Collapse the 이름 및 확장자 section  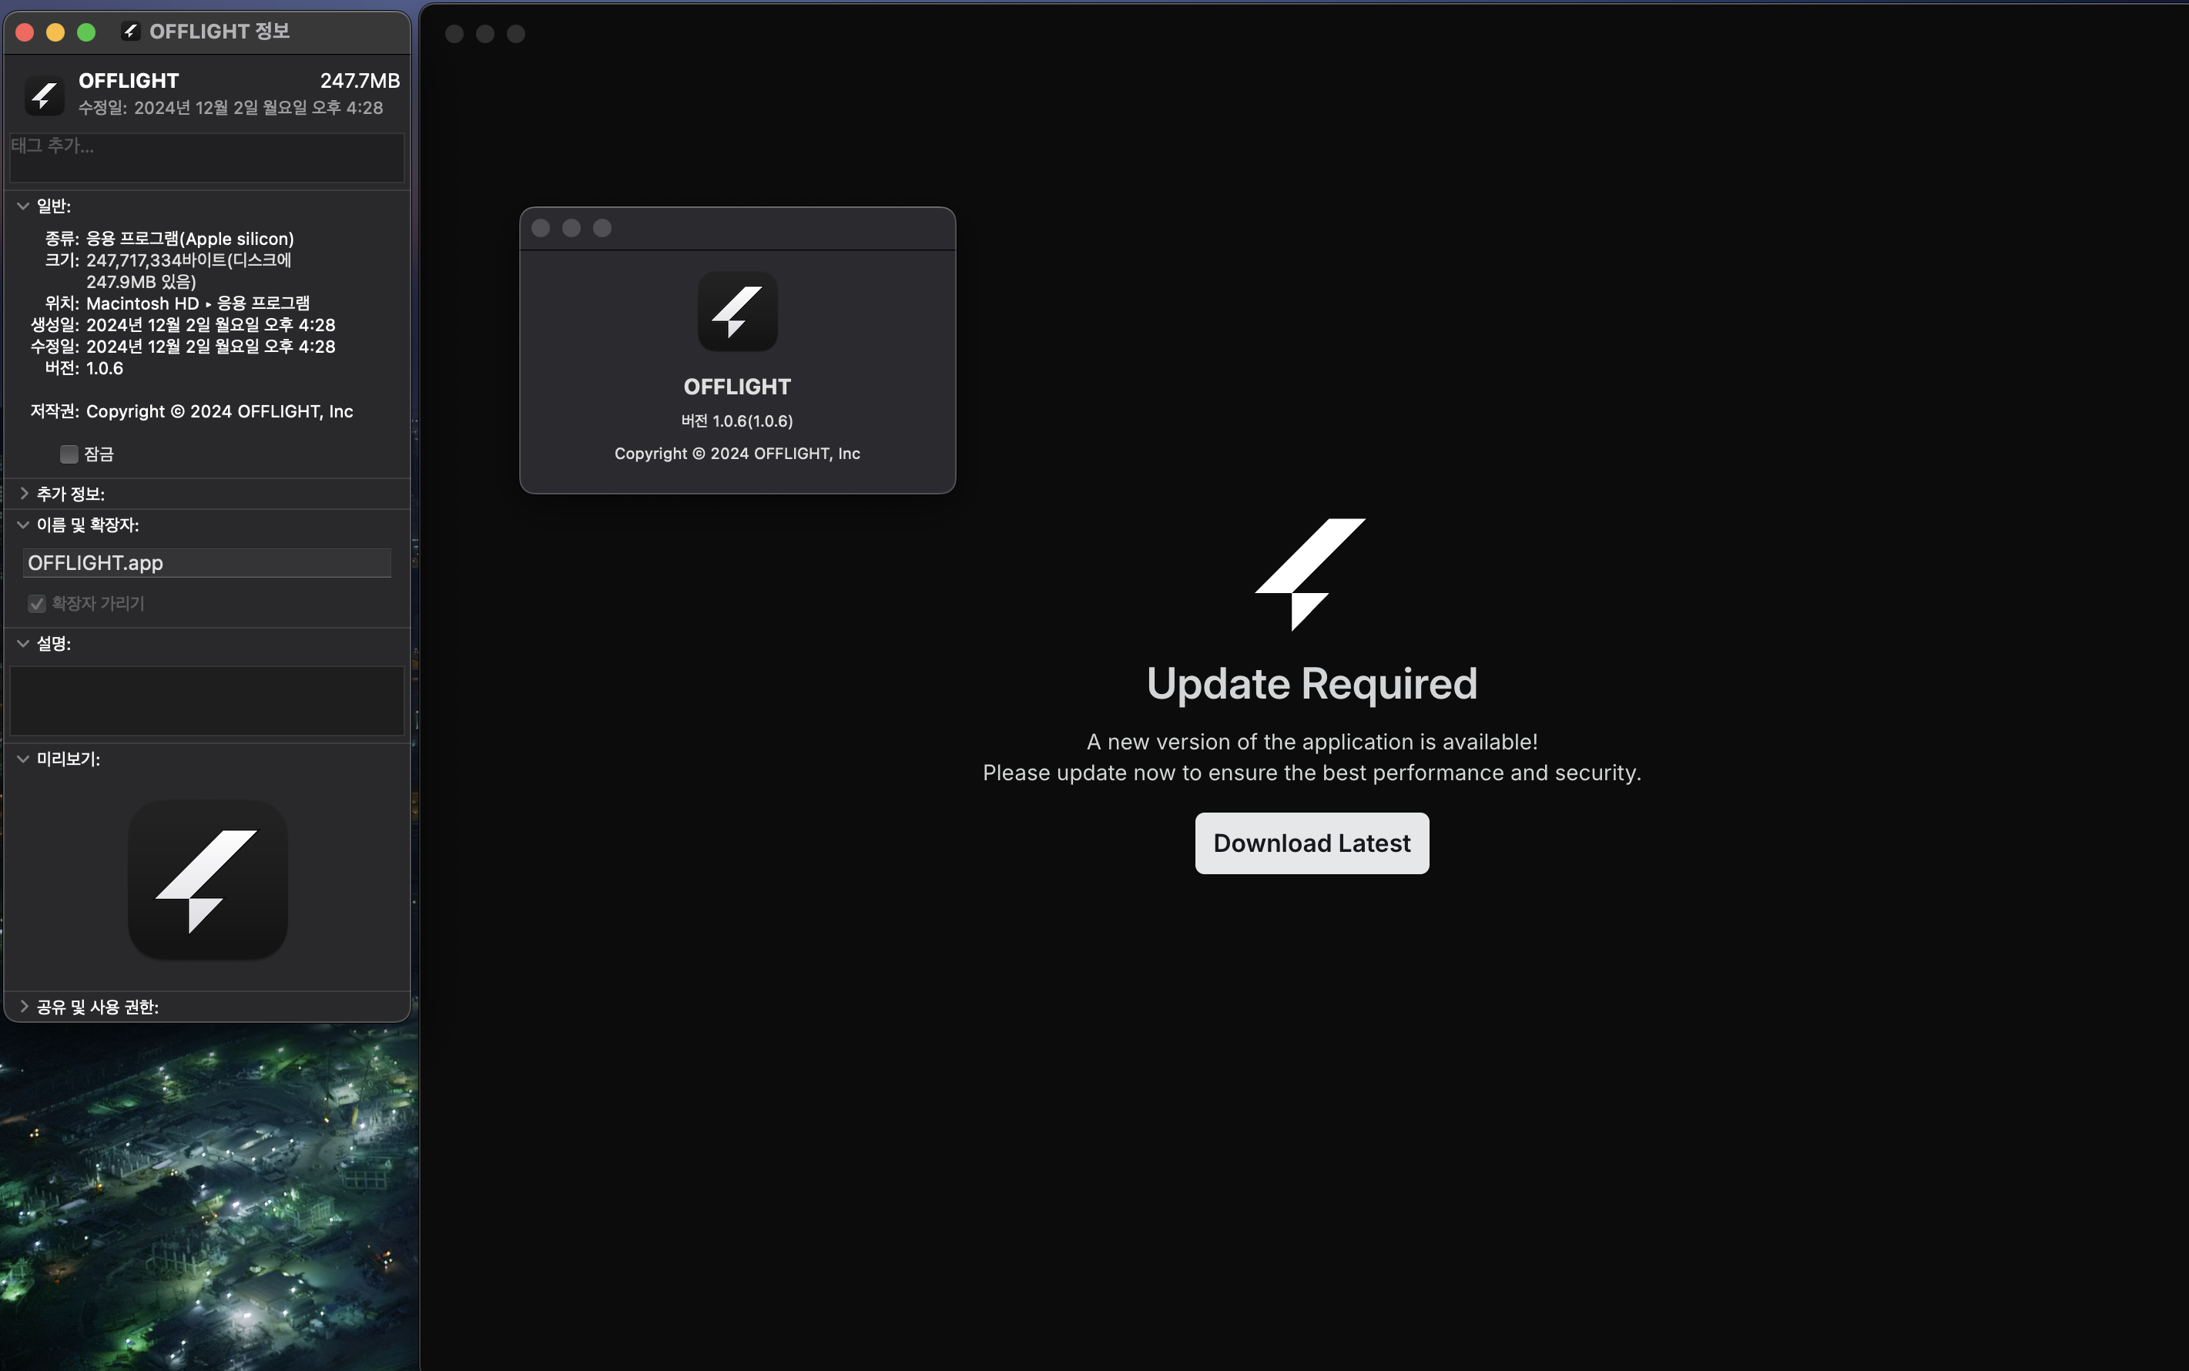pos(24,525)
